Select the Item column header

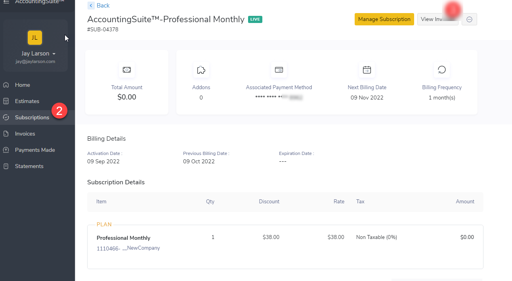(101, 201)
